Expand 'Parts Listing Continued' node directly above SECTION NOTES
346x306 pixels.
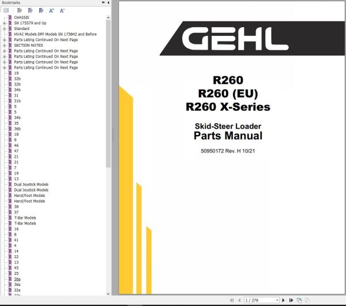5,40
